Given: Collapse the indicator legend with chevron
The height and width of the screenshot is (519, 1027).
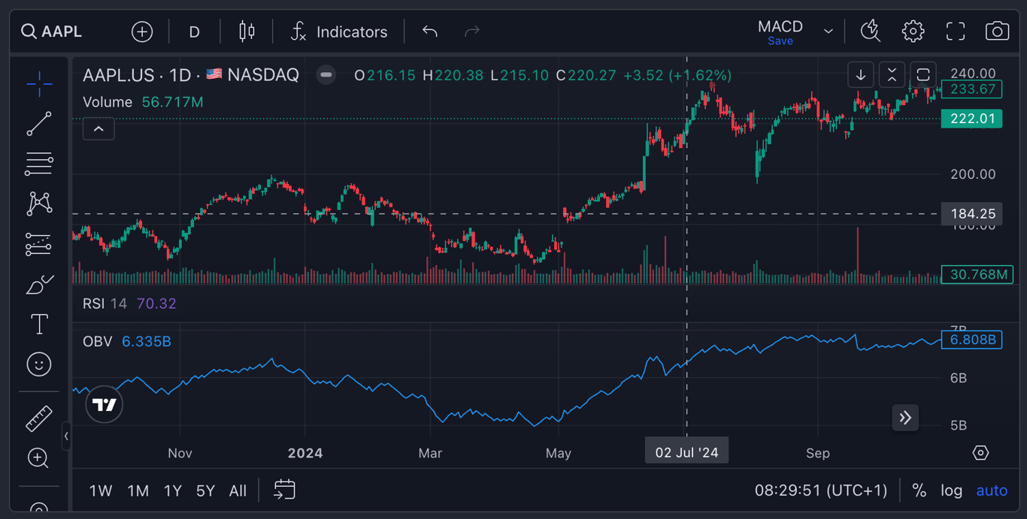Looking at the screenshot, I should (98, 129).
